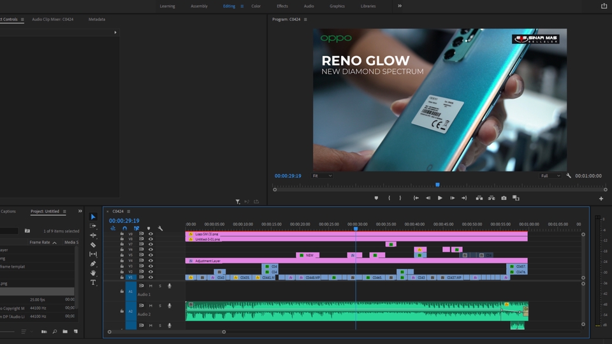Viewport: 612px width, 344px height.
Task: Click the Find magnifier in Project panel
Action: 55,331
